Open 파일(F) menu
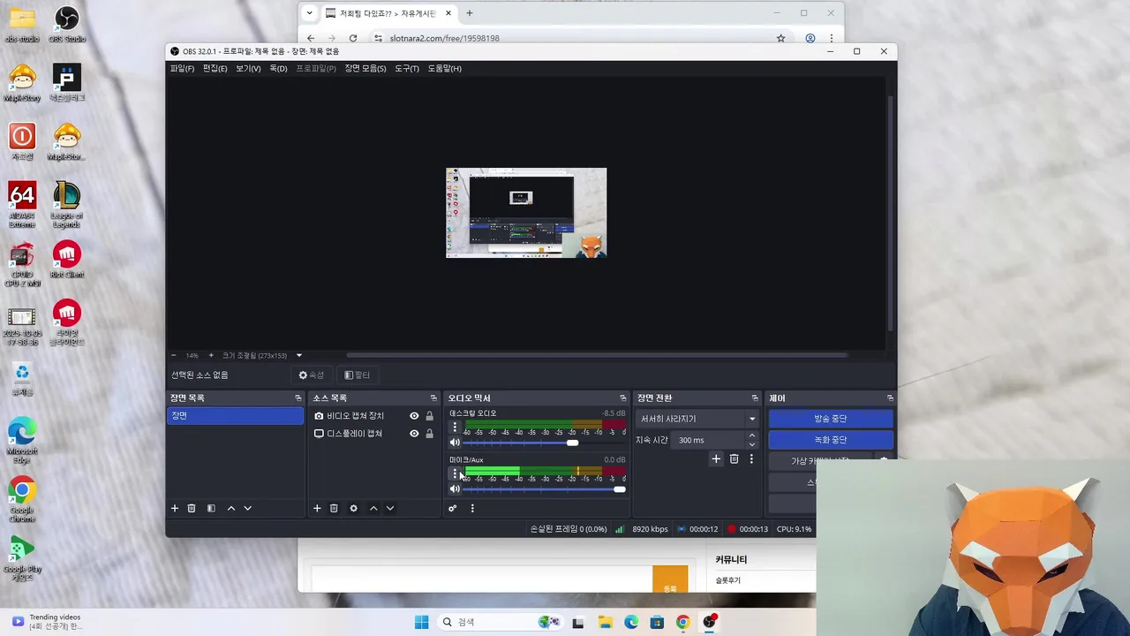The width and height of the screenshot is (1130, 636). 182,68
